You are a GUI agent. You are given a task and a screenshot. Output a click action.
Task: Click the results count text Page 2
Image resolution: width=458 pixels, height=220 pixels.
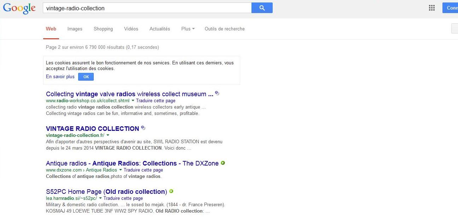(102, 47)
